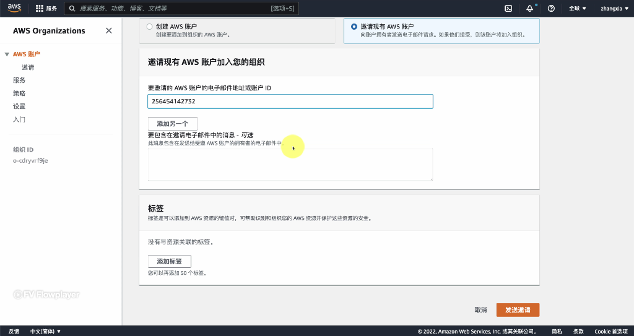Open the notifications bell

click(530, 9)
